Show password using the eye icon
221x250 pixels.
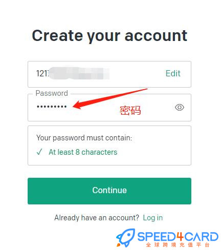click(180, 108)
